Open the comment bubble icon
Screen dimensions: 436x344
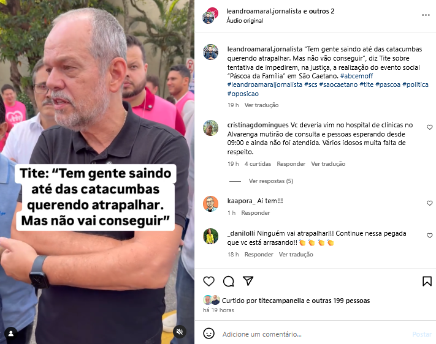[229, 281]
